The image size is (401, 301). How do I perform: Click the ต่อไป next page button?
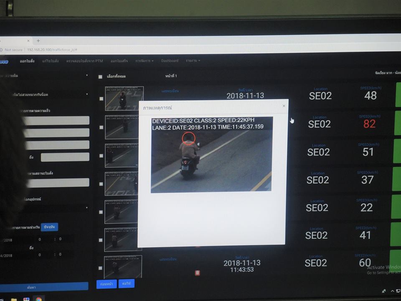click(x=126, y=283)
